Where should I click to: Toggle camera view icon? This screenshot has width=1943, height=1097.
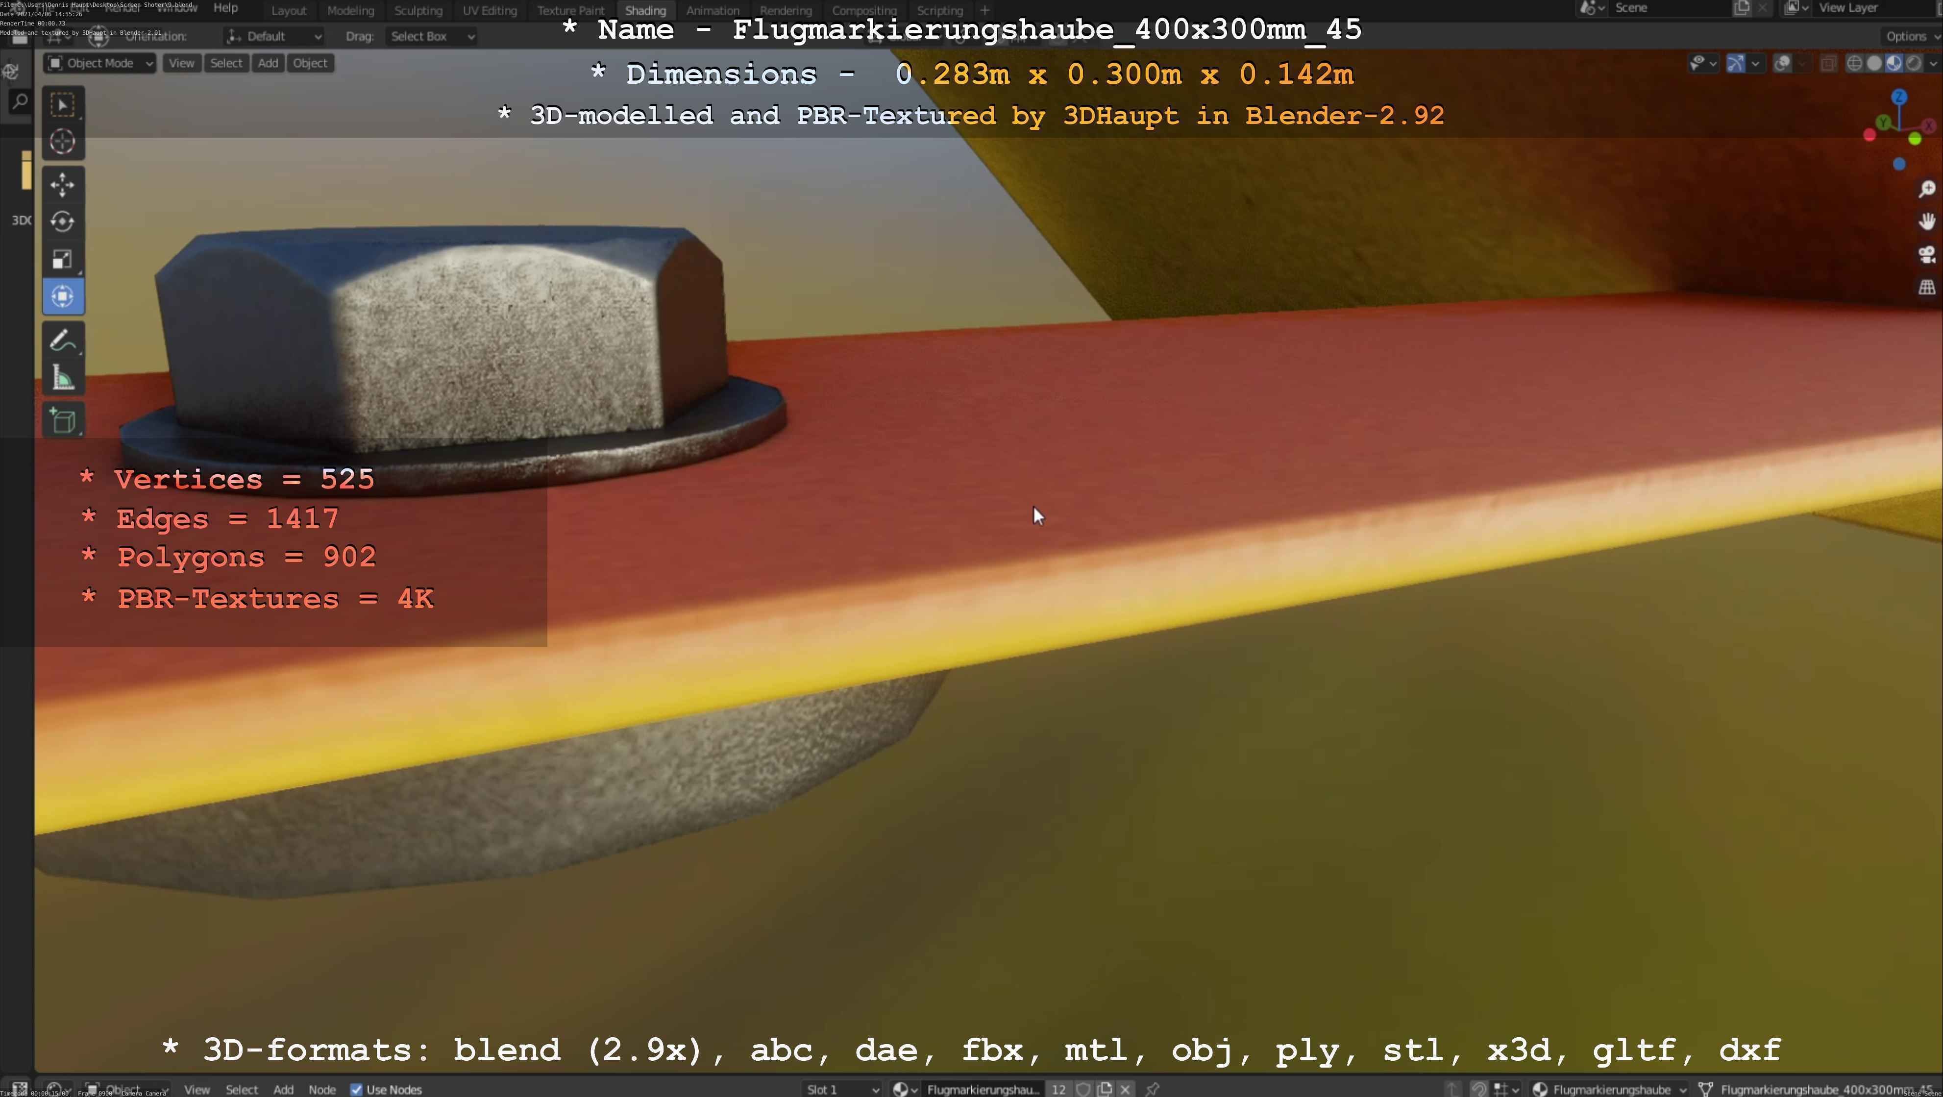pyautogui.click(x=1926, y=255)
